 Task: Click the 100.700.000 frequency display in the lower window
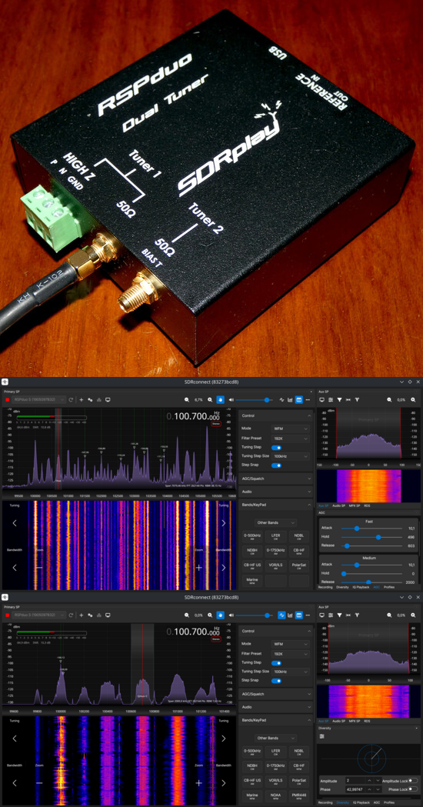click(x=193, y=632)
